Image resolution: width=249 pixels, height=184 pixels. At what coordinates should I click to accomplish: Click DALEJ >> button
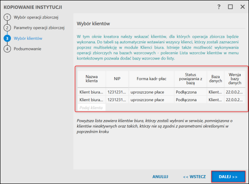(228, 177)
